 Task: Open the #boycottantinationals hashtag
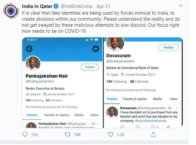pyautogui.click(x=151, y=121)
